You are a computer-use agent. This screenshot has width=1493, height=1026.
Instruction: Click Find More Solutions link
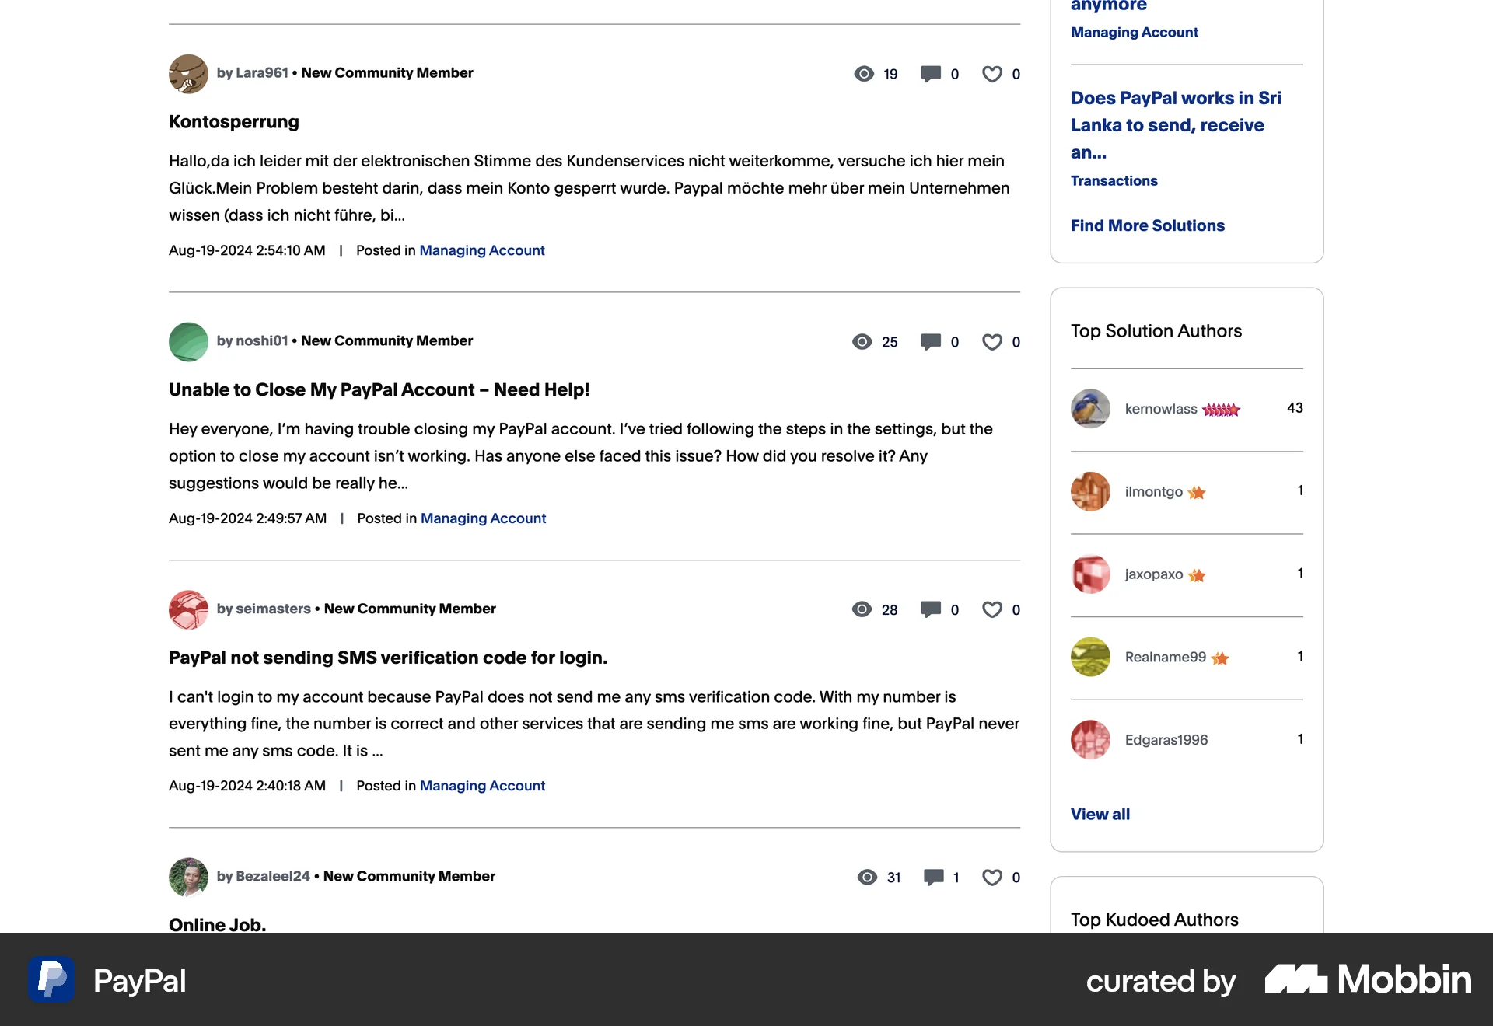tap(1147, 225)
